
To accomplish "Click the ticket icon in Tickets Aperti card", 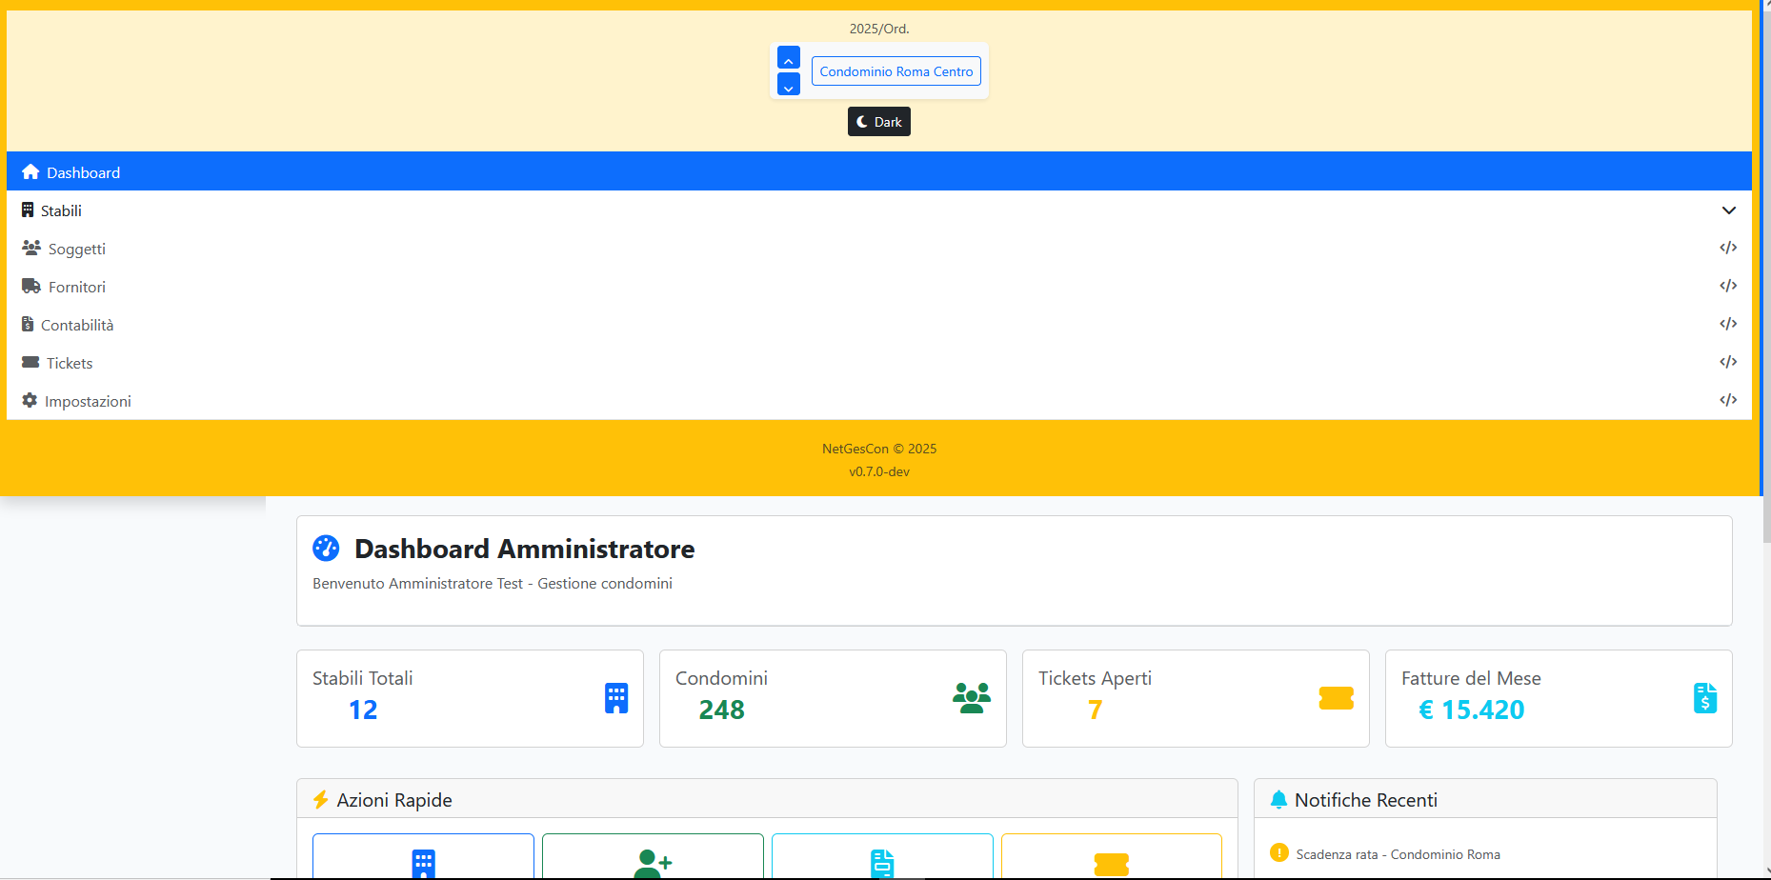I will click(1336, 698).
